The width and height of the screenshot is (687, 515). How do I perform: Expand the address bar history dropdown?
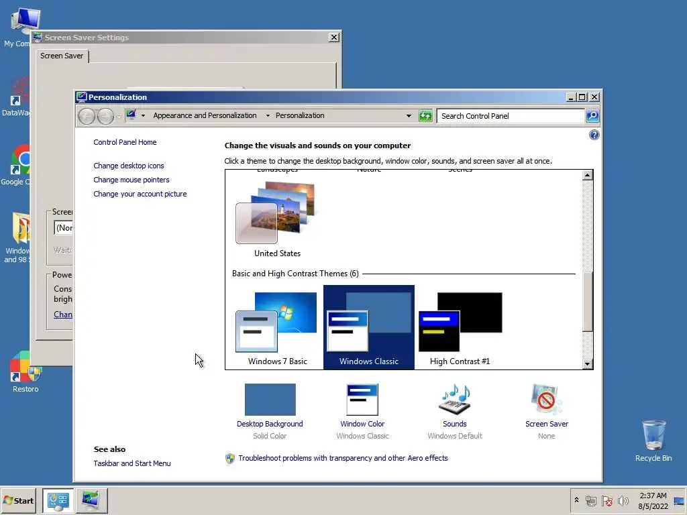(x=409, y=116)
